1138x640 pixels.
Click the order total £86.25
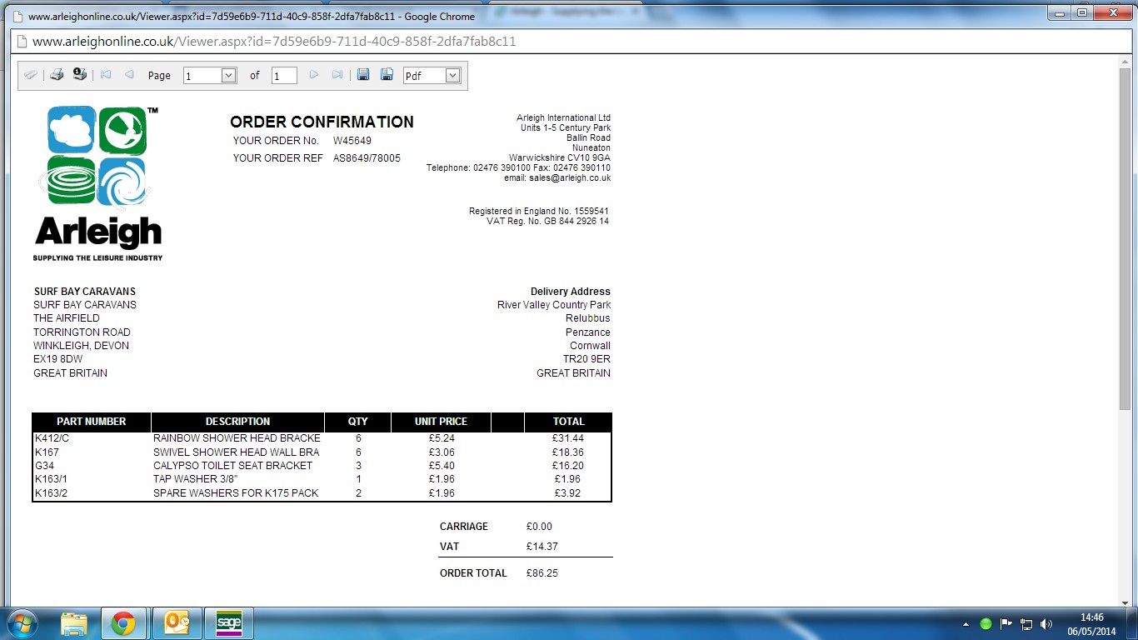tap(542, 573)
